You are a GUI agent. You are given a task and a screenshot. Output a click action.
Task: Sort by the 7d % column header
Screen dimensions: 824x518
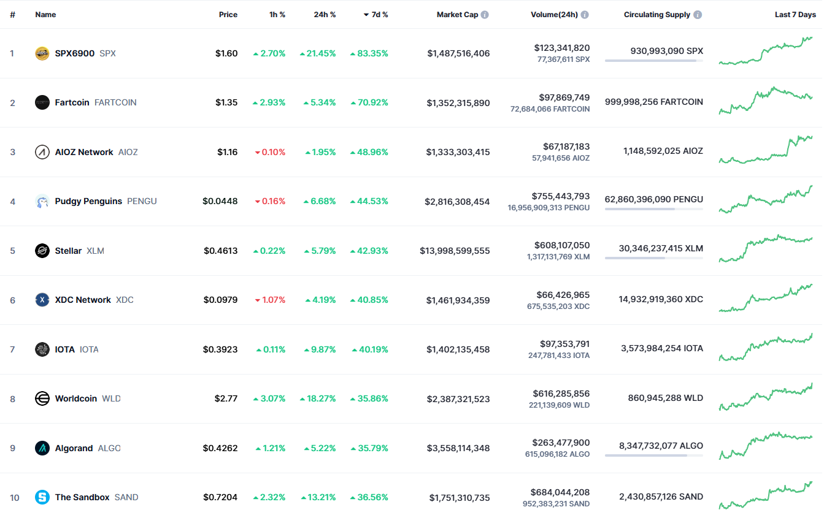(375, 15)
